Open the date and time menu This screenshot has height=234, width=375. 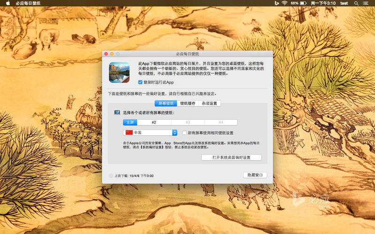(323, 3)
